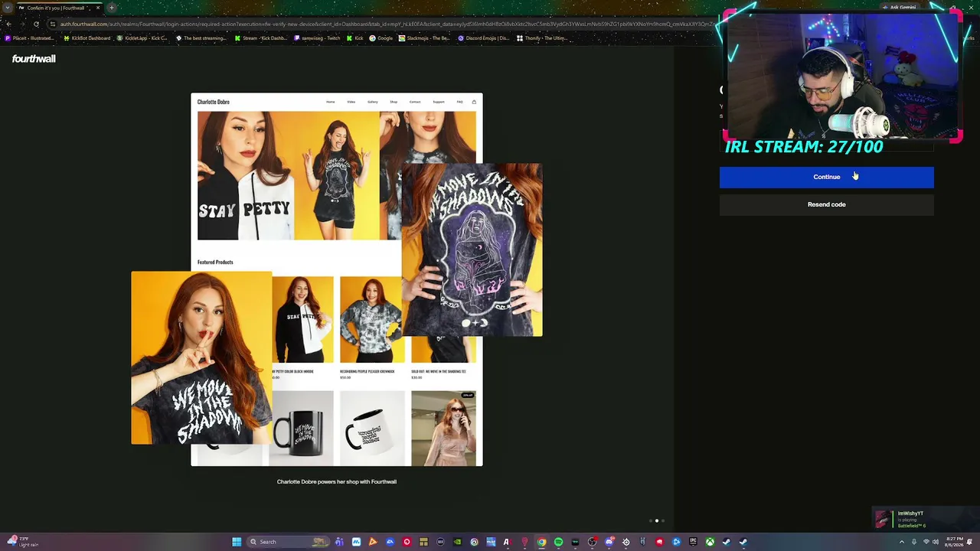
Task: Click the blue Continue button
Action: (x=826, y=177)
